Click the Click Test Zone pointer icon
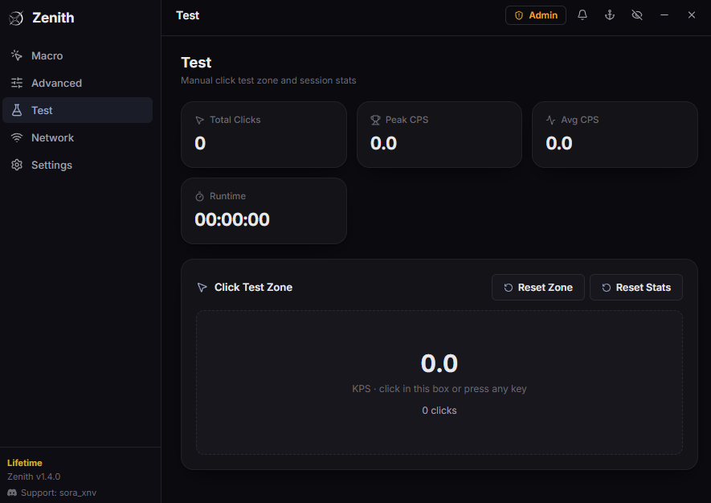The width and height of the screenshot is (711, 503). pos(202,287)
